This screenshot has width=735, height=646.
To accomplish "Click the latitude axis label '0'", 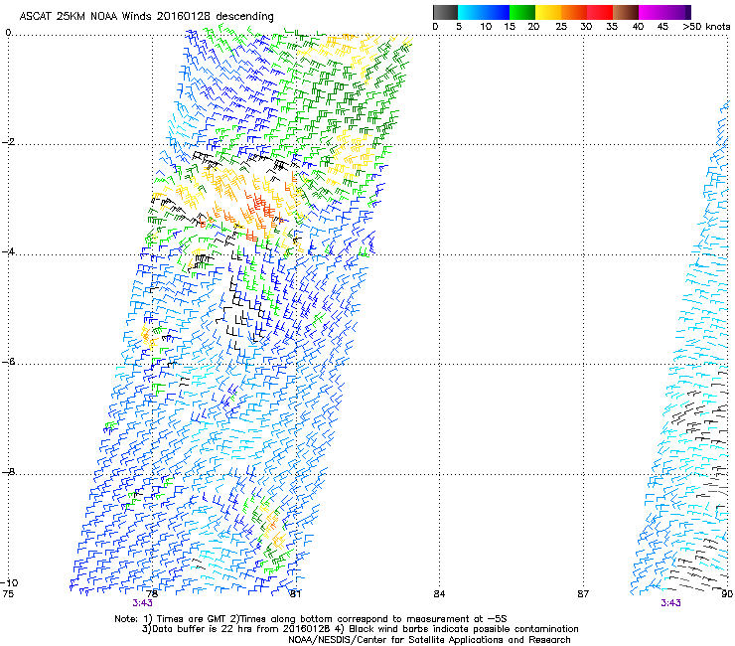I will tap(8, 33).
